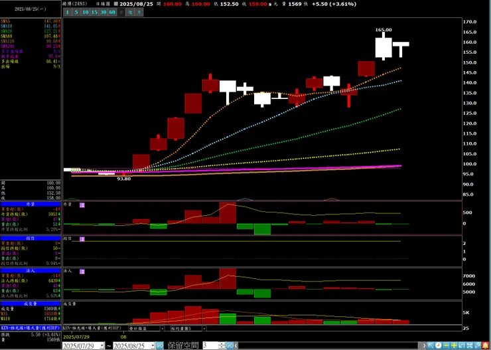The height and width of the screenshot is (350, 491).
Task: Click the horizontal scrollbar right arrow
Action: 424,345
